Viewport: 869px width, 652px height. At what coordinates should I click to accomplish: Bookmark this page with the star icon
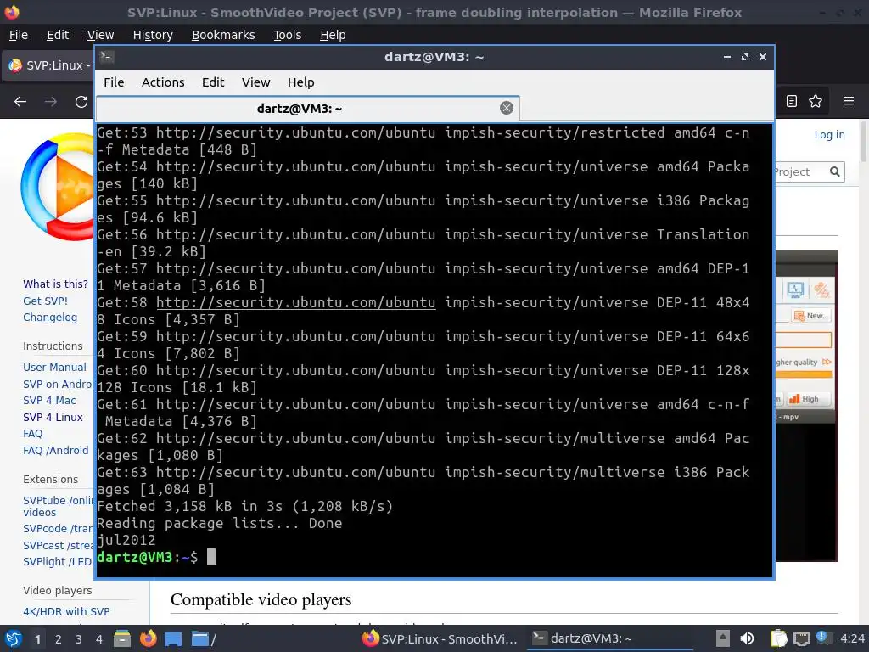click(816, 101)
